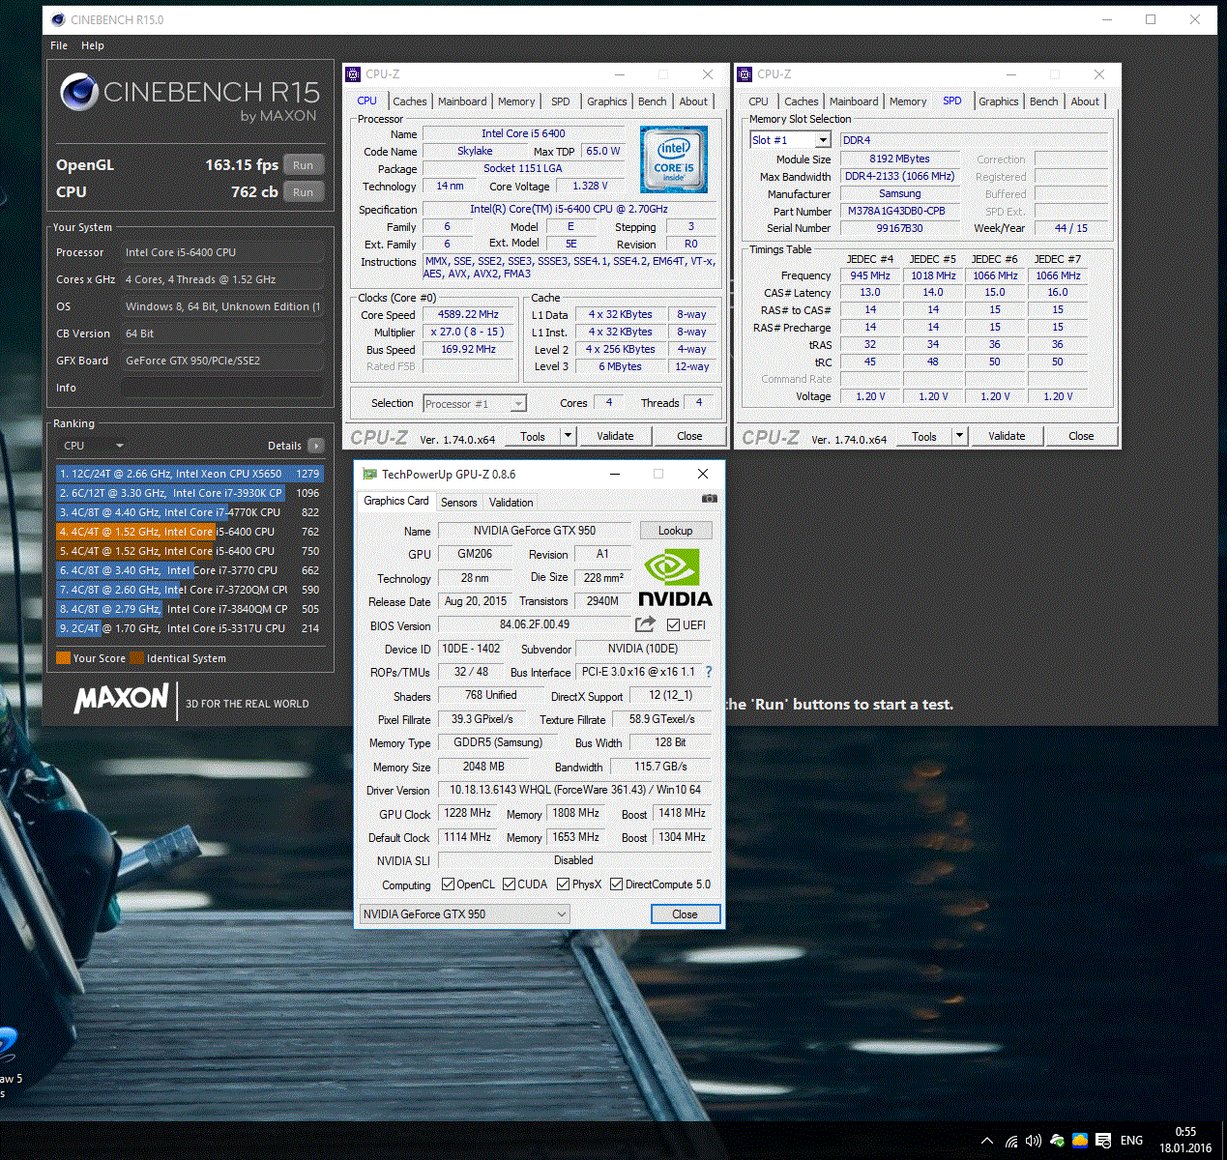1227x1160 pixels.
Task: Click Tools button in the SPD window
Action: [x=924, y=436]
